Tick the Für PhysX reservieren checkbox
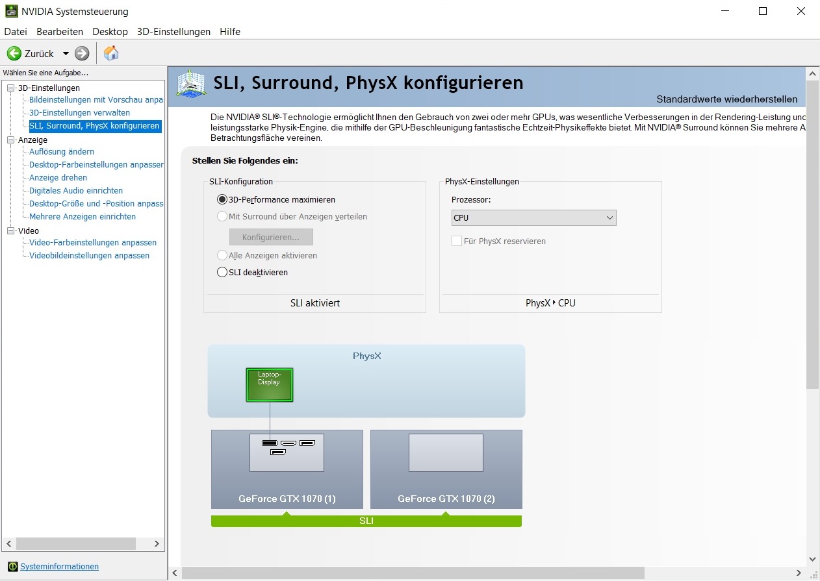This screenshot has width=820, height=581. tap(456, 241)
